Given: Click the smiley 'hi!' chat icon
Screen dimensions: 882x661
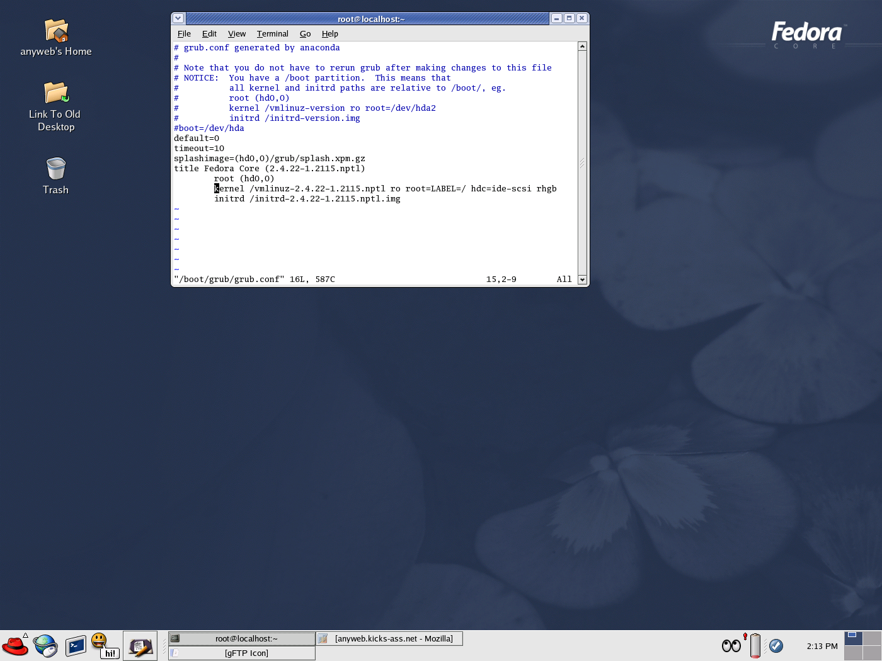Looking at the screenshot, I should 105,646.
